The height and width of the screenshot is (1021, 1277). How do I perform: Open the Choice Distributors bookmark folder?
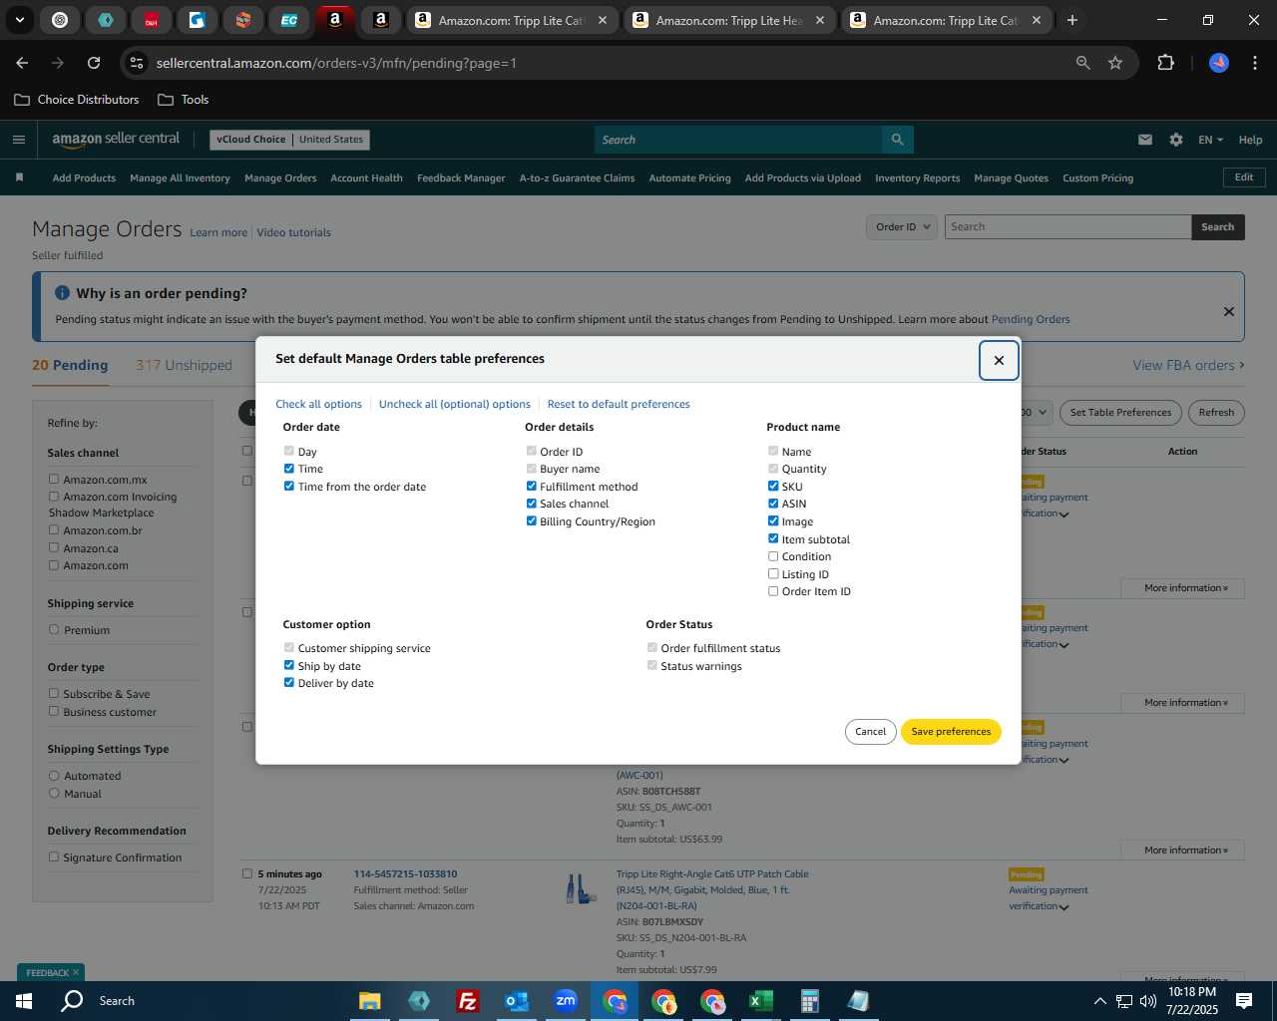pyautogui.click(x=77, y=100)
